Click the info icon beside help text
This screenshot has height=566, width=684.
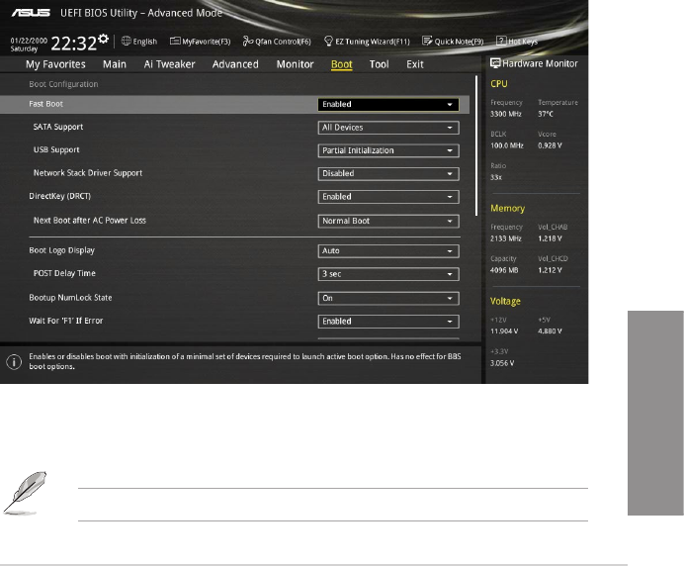pos(14,361)
